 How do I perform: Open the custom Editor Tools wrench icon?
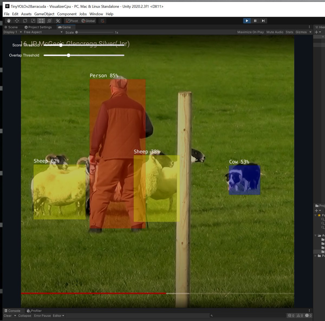point(58,21)
